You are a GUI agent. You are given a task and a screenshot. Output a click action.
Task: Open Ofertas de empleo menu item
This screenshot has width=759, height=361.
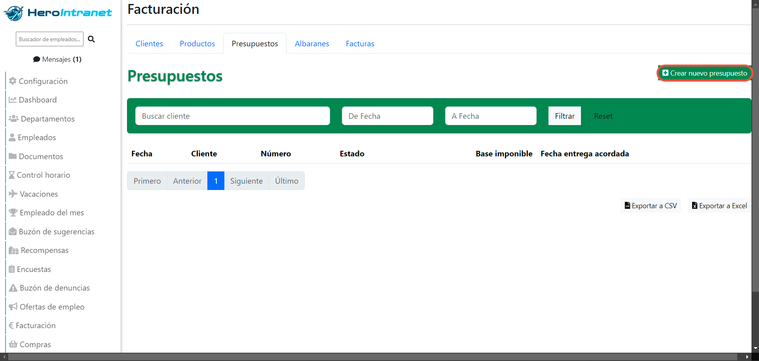pyautogui.click(x=52, y=307)
